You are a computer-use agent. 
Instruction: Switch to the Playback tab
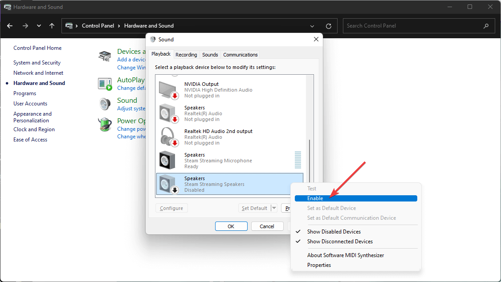point(161,54)
